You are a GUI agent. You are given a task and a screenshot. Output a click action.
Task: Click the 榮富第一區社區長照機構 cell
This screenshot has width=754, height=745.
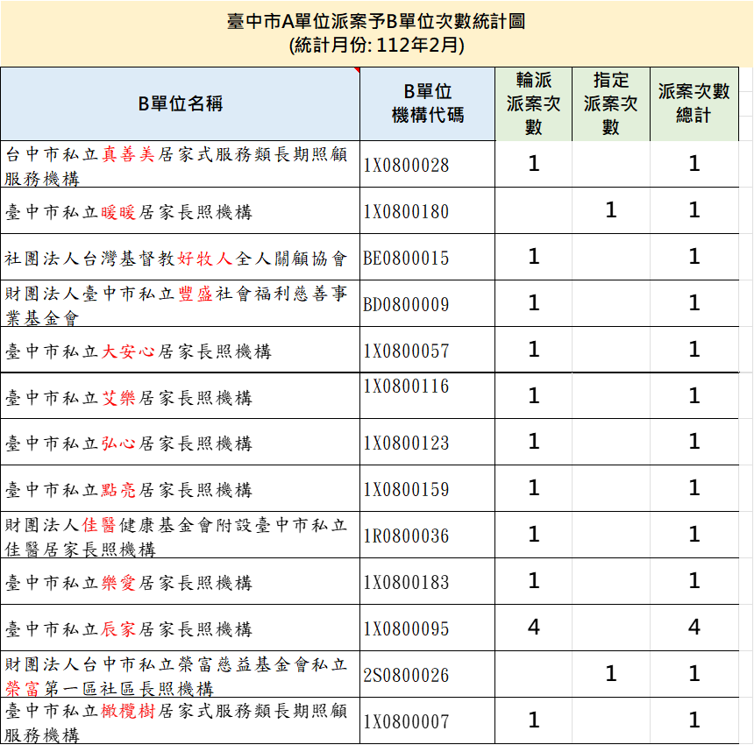tap(181, 675)
